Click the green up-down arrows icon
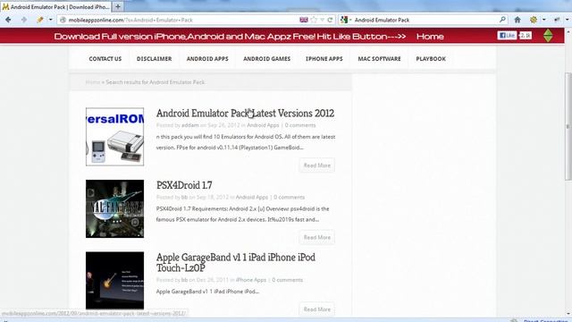Image resolution: width=572 pixels, height=322 pixels. coord(548,36)
